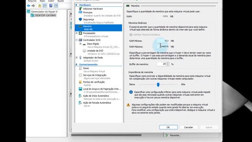Viewport: 252px width, 142px height.
Task: Click the Adicionar Hardware icon
Action: (80, 9)
